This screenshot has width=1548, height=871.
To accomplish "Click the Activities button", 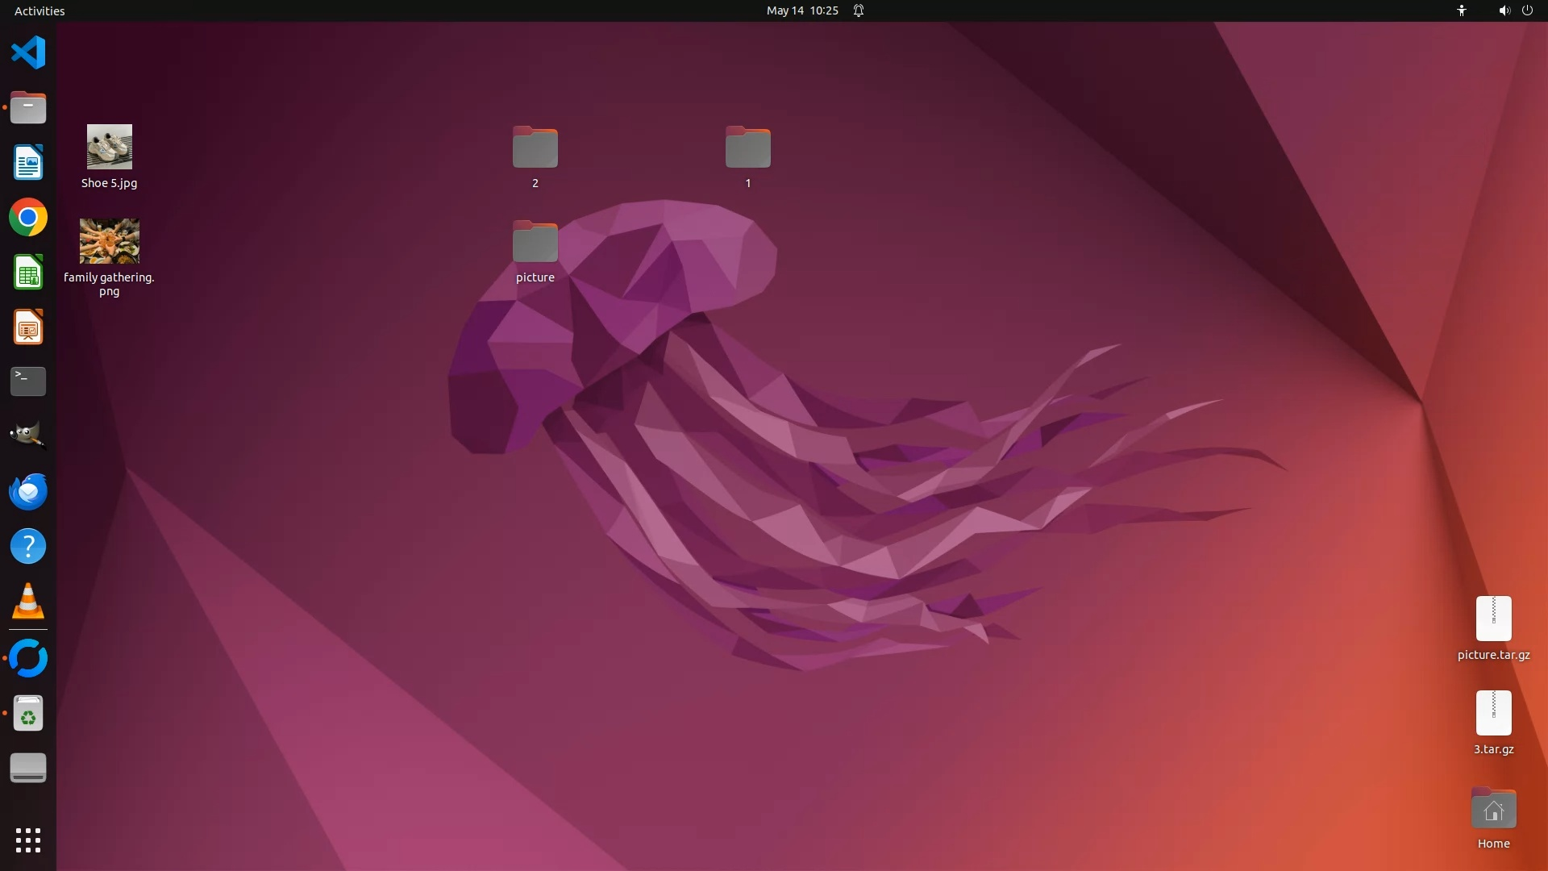I will (40, 10).
